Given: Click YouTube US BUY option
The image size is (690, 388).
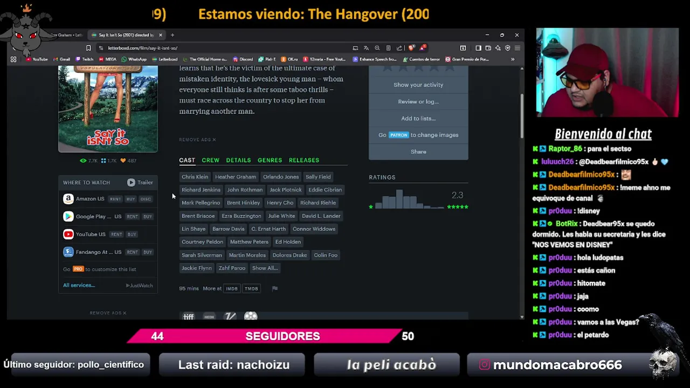Looking at the screenshot, I should click(x=132, y=234).
